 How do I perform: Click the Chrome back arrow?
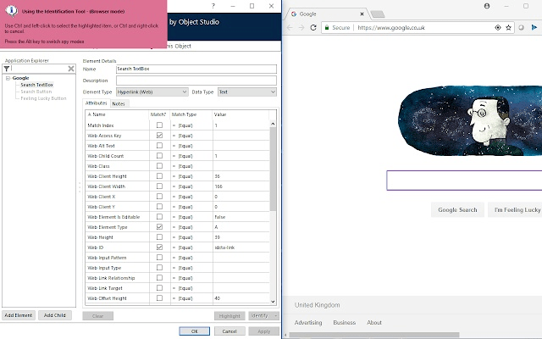click(x=290, y=28)
